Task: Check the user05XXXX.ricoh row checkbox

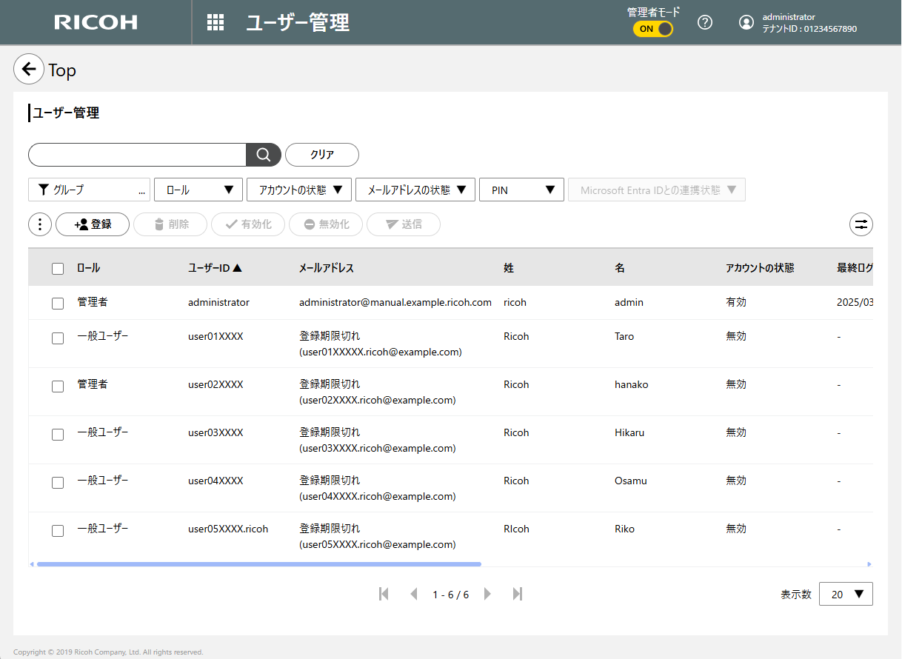Action: pyautogui.click(x=58, y=531)
